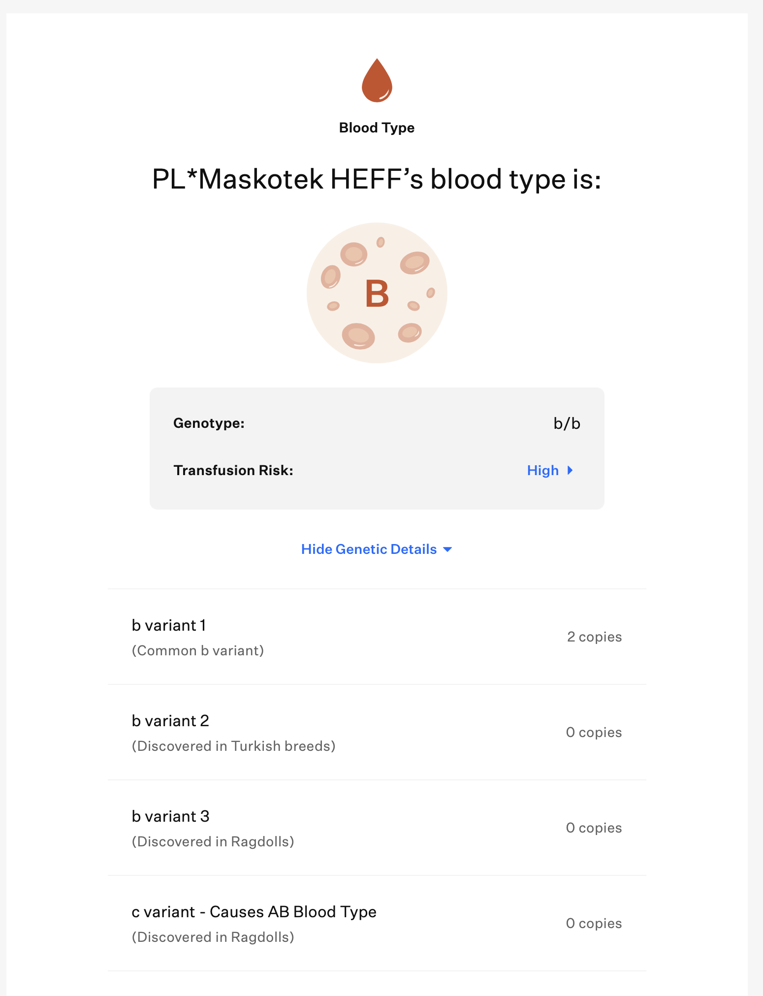Click the blood drop icon
The width and height of the screenshot is (763, 996).
377,81
